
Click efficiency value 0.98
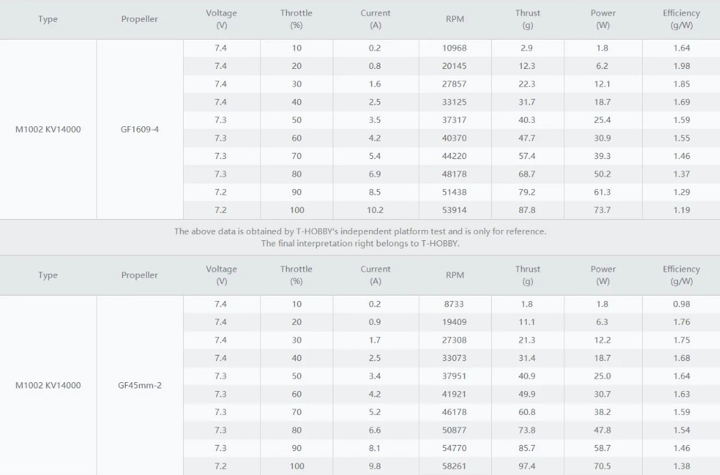click(x=682, y=304)
